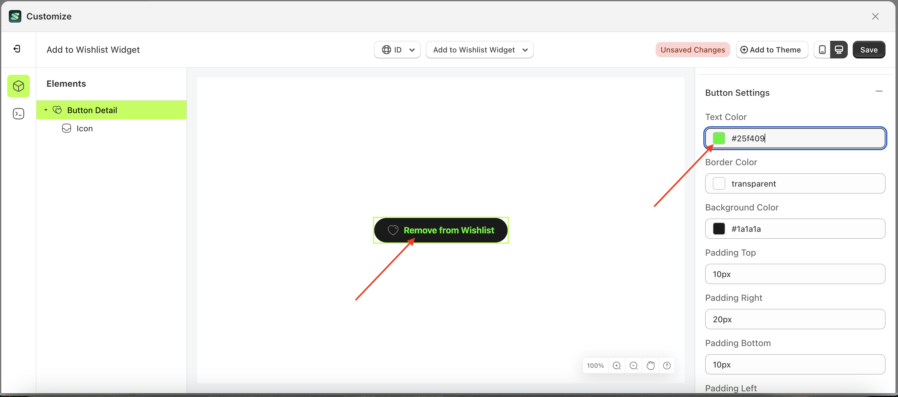Edit the Padding Right value field
The width and height of the screenshot is (898, 397).
tap(795, 319)
